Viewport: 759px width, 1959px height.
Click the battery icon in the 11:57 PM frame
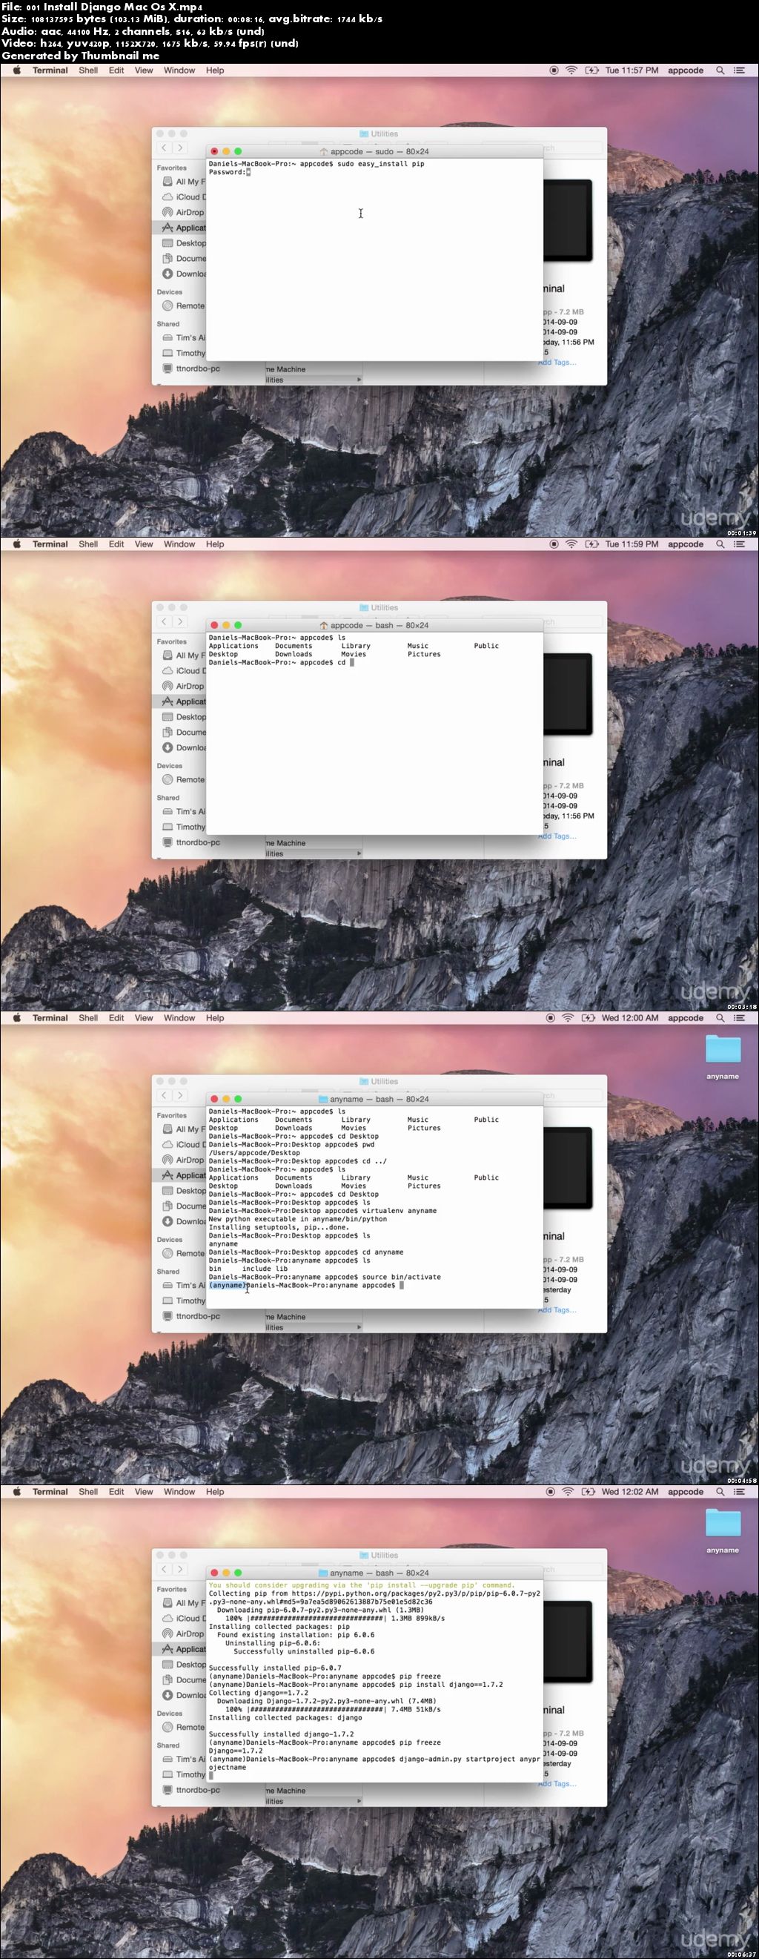point(591,70)
